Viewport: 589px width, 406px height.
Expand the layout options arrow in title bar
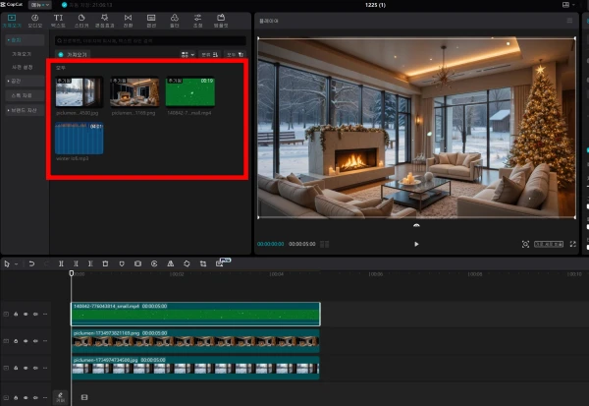tap(573, 5)
